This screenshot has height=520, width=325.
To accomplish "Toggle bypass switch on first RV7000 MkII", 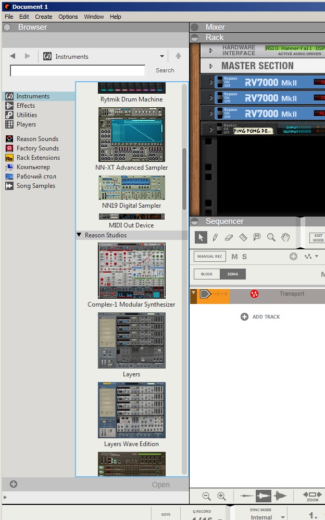I will (219, 82).
